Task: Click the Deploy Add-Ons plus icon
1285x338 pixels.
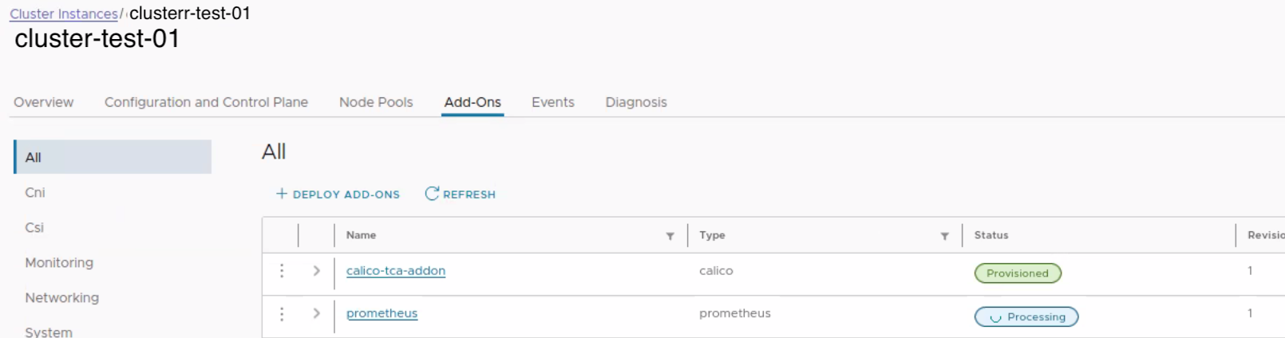Action: (x=282, y=194)
